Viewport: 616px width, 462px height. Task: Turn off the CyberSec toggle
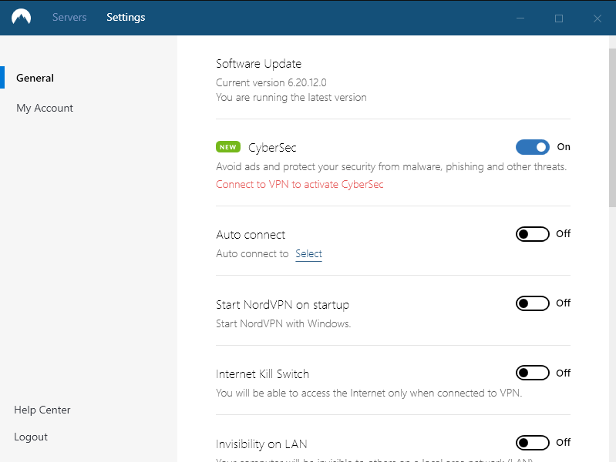[532, 147]
